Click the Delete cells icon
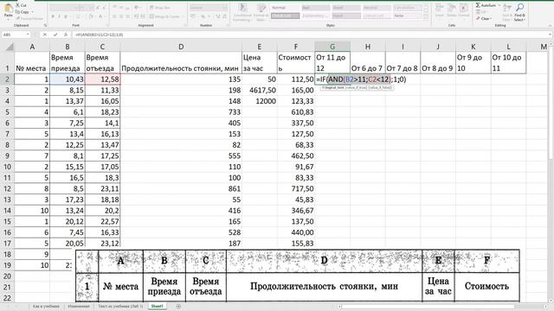The height and width of the screenshot is (311, 554). pos(452,8)
